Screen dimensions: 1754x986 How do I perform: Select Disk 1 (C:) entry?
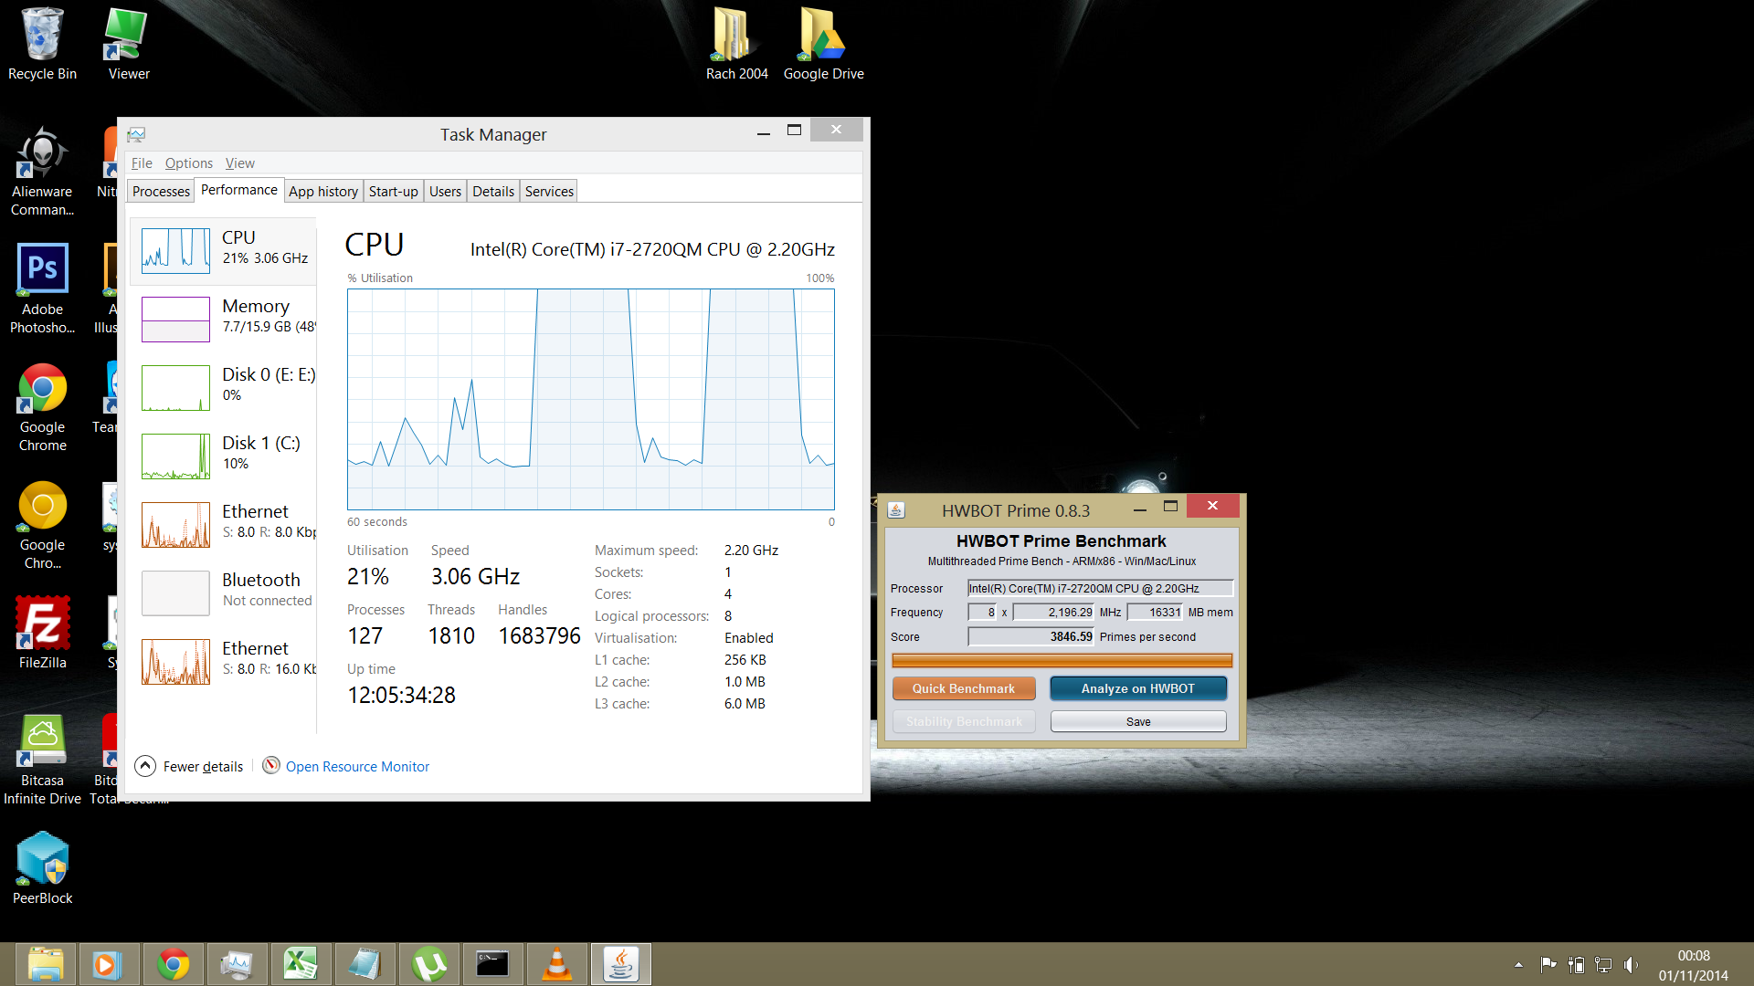224,456
